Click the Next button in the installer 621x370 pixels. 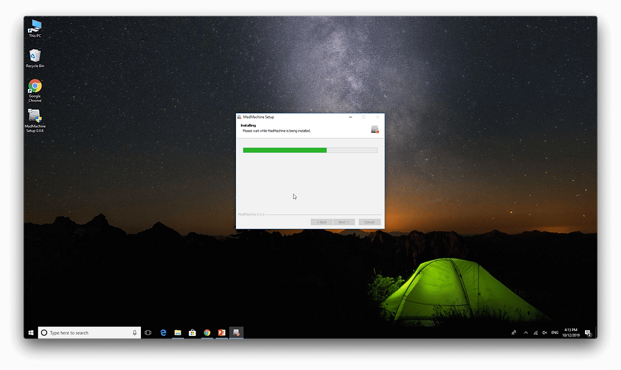[x=344, y=222]
